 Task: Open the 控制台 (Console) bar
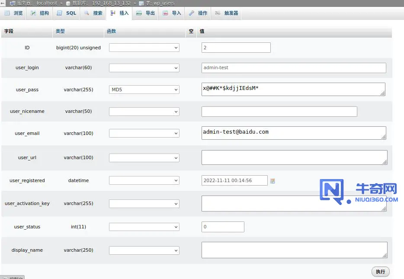[13, 277]
